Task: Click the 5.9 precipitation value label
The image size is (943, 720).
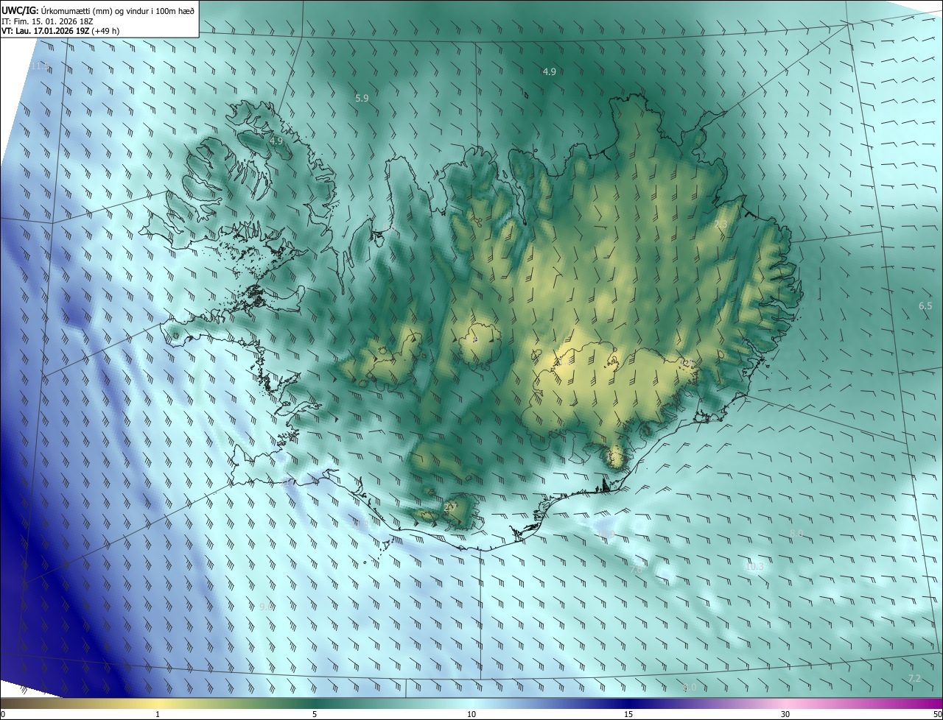Action: coord(362,98)
